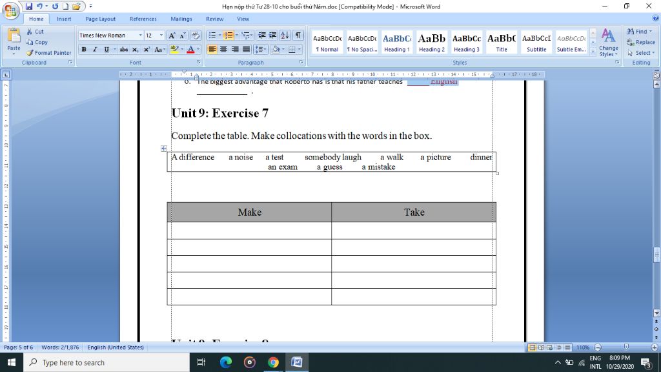The height and width of the screenshot is (372, 661).
Task: Click the Grow Font icon
Action: (172, 36)
